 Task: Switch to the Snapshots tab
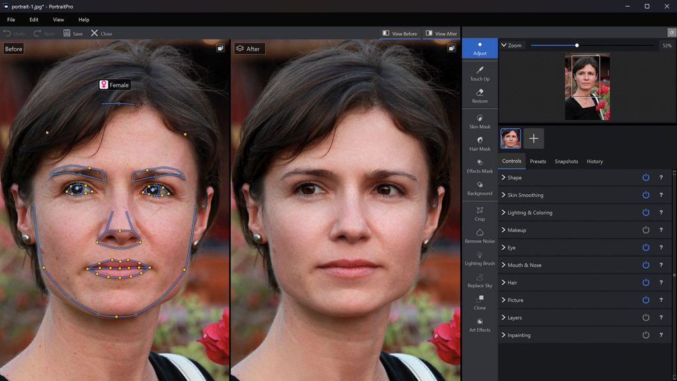click(566, 161)
